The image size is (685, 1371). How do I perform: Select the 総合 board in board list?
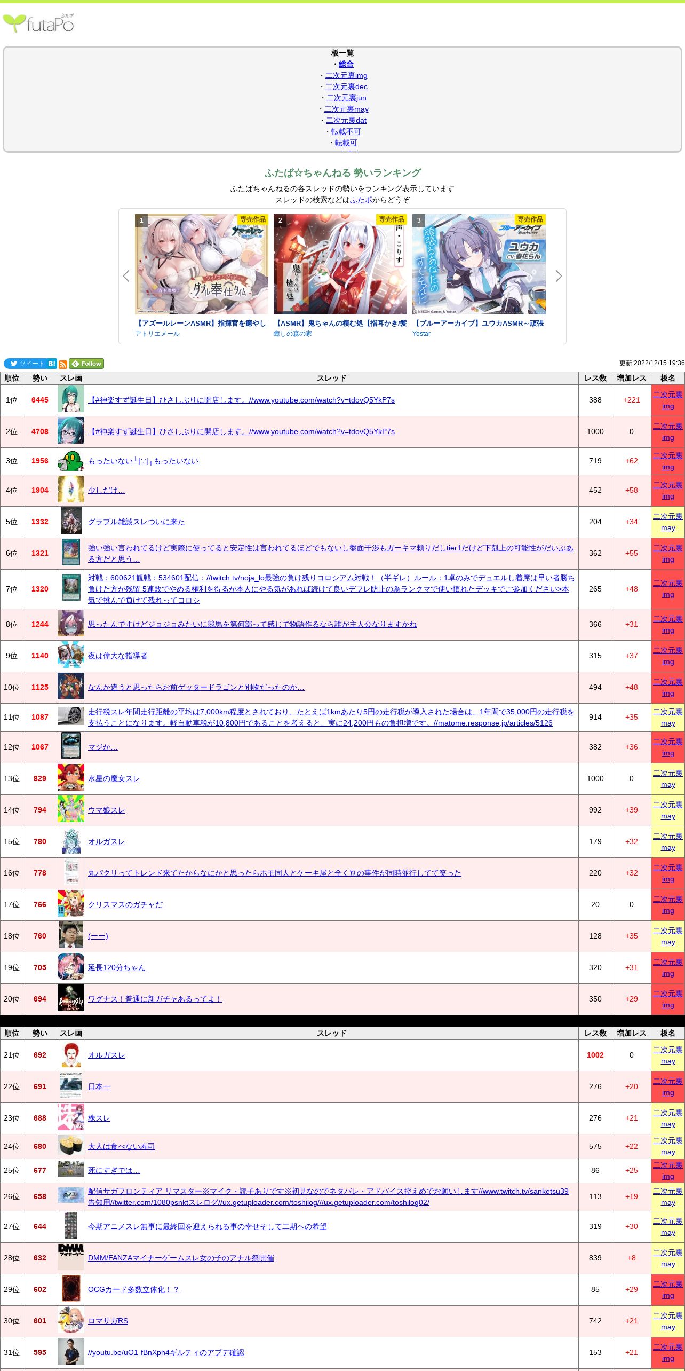pos(346,64)
